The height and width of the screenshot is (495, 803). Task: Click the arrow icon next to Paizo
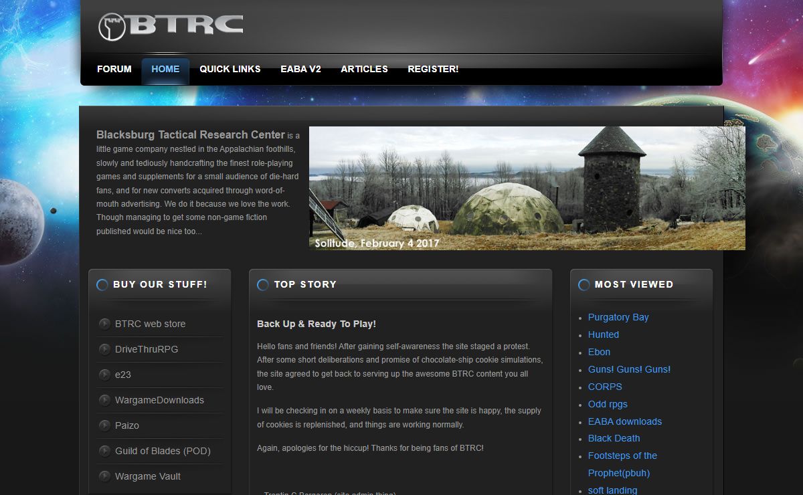coord(104,425)
